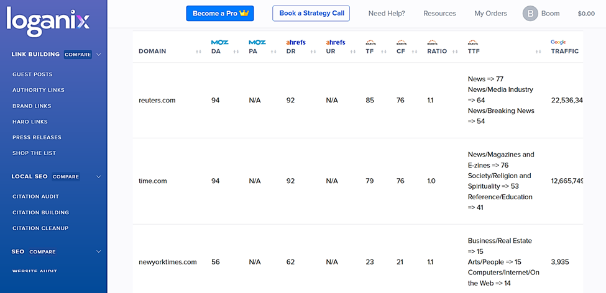Collapse the SEO section chevron
Image resolution: width=606 pixels, height=293 pixels.
coord(99,251)
